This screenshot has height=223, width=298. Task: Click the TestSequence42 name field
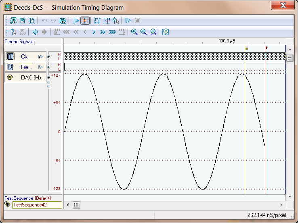37,205
